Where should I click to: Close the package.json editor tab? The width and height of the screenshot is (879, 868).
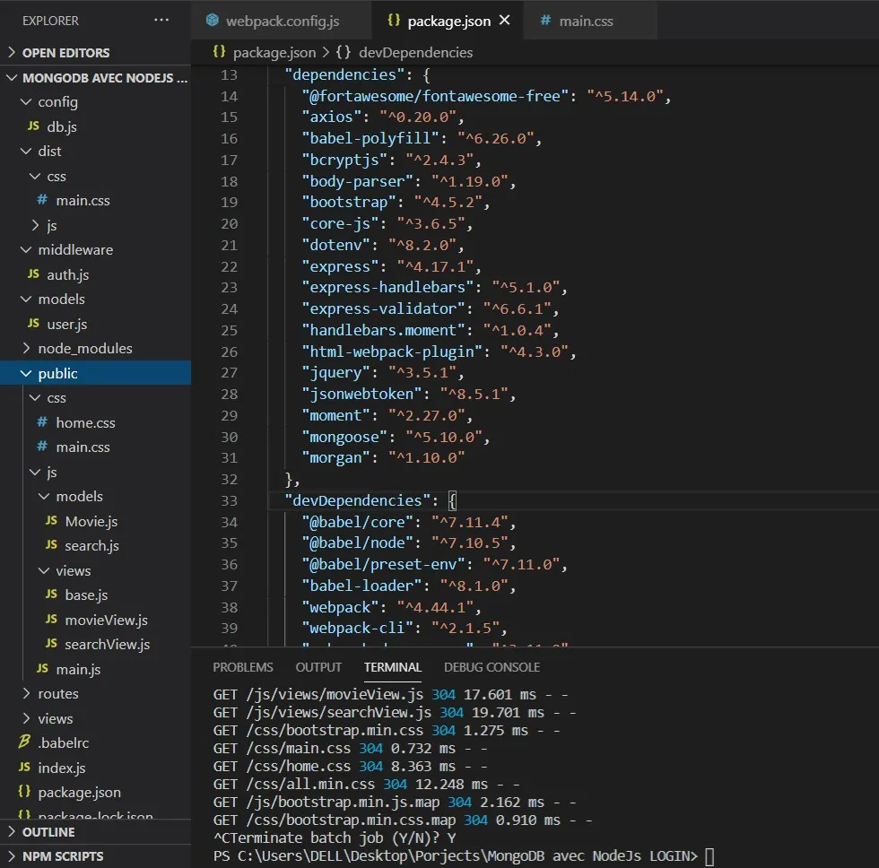505,20
